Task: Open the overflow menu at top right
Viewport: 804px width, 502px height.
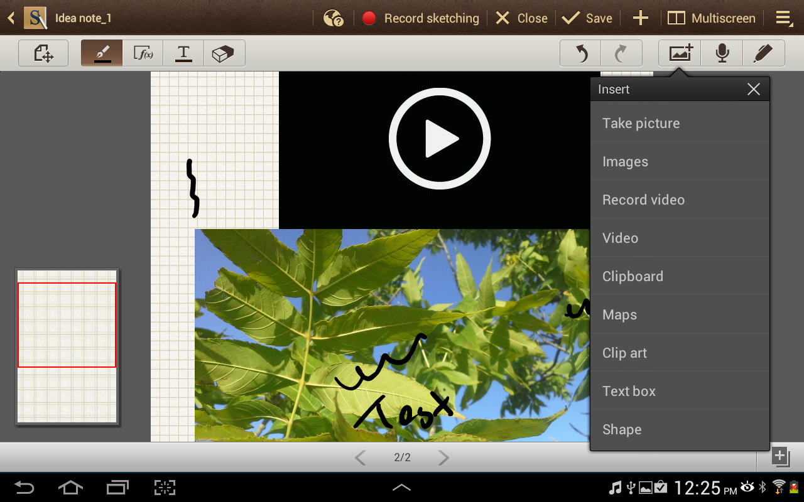Action: [784, 18]
